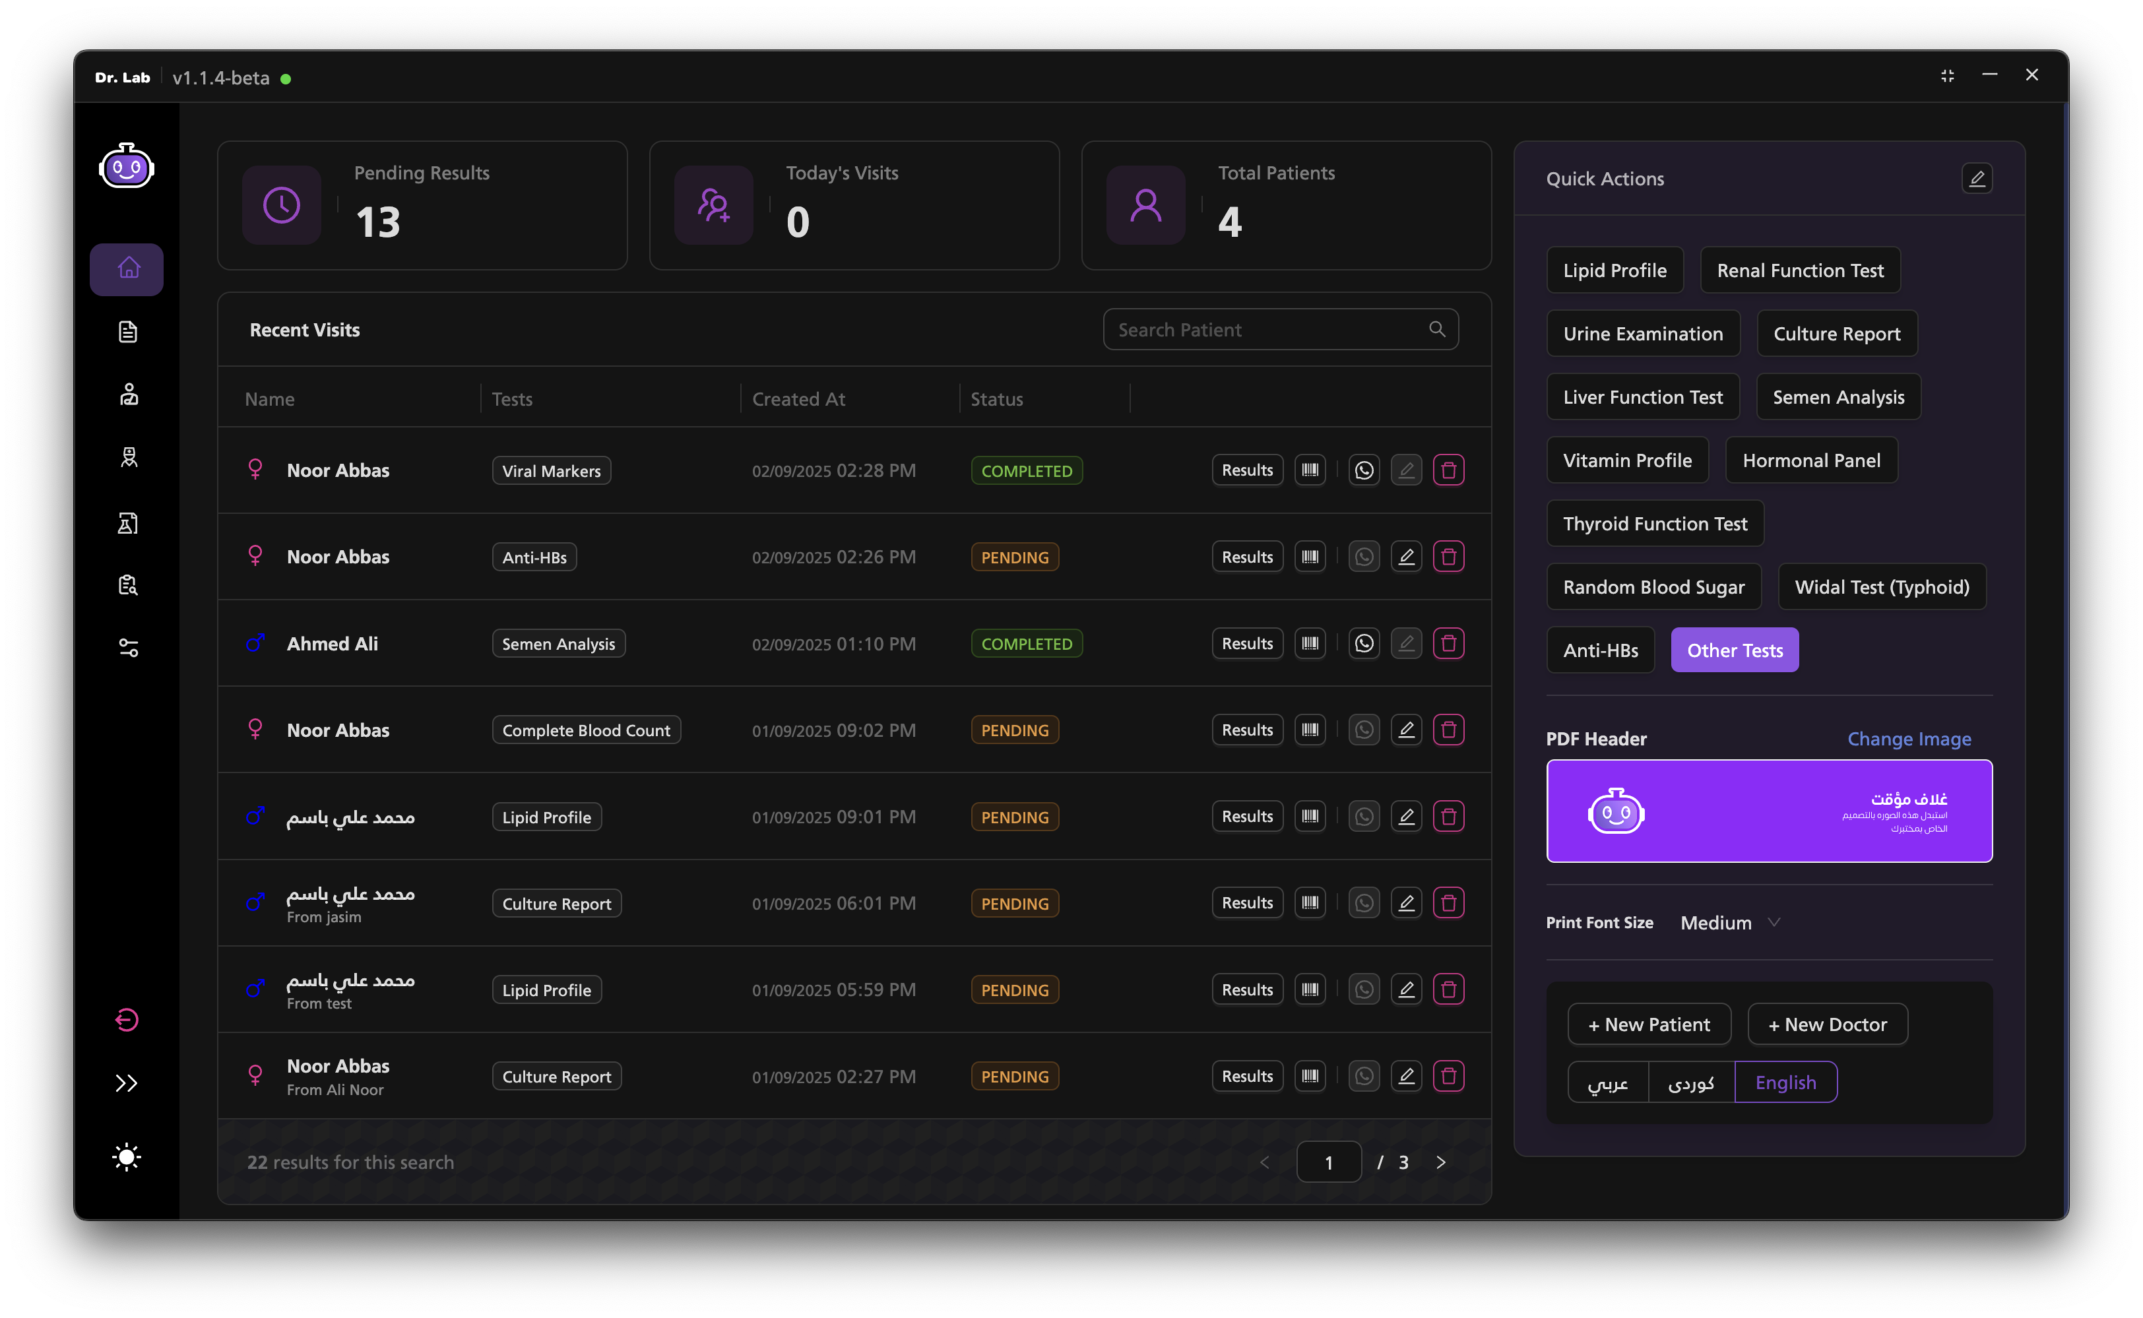The image size is (2143, 1318).
Task: Switch language to English
Action: (x=1785, y=1082)
